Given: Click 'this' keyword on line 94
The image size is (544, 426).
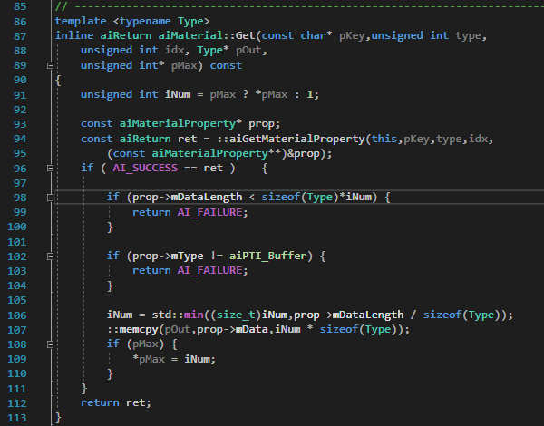Looking at the screenshot, I should coord(384,139).
